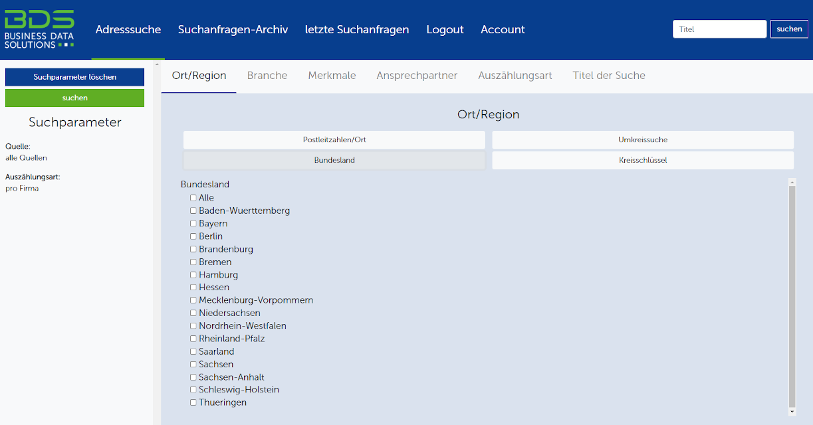This screenshot has height=425, width=813.
Task: Open Suchanfragen-Archiv in the top navigation
Action: click(x=233, y=29)
